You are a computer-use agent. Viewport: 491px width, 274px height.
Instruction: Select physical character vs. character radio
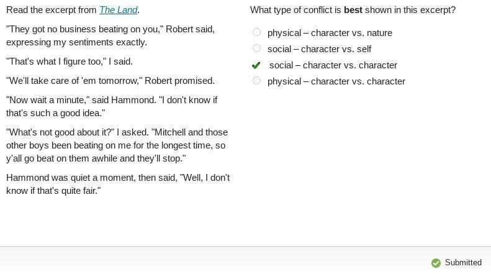(x=256, y=81)
